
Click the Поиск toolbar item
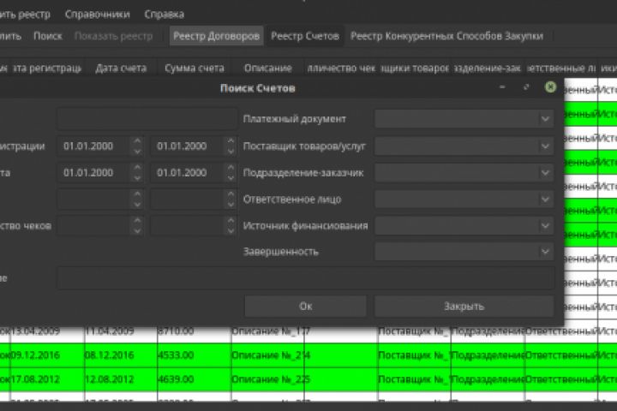(48, 36)
